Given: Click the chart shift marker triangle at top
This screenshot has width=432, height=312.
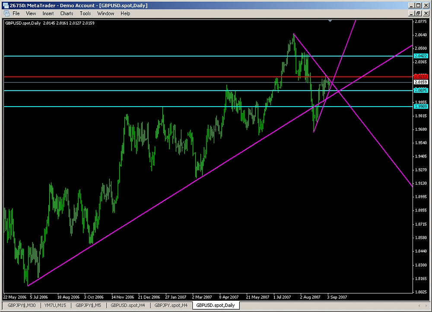Looking at the screenshot, I should 330,21.
